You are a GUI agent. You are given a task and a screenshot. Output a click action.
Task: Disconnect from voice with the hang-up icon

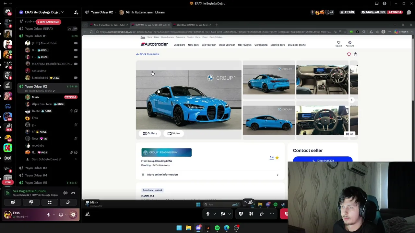pos(73,193)
